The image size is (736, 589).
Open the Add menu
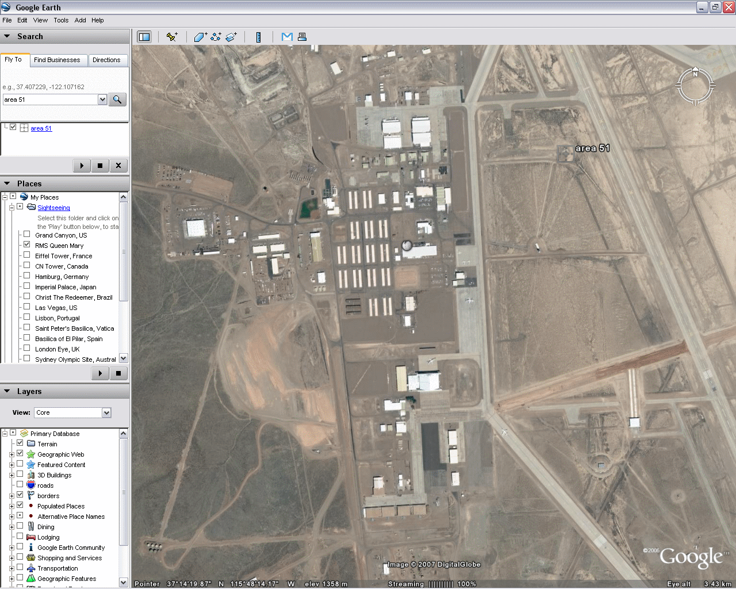[x=80, y=20]
